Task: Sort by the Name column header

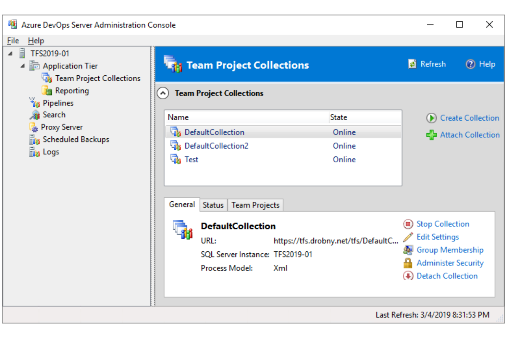Action: tap(247, 117)
